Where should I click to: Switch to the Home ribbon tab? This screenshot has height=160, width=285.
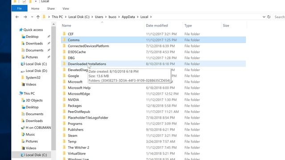tap(35, 8)
